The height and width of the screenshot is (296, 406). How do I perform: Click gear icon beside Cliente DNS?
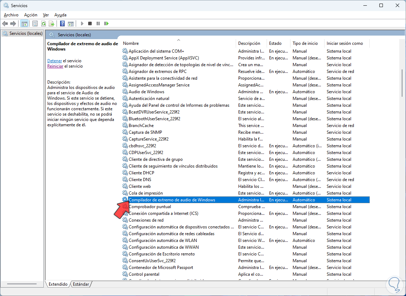point(125,179)
